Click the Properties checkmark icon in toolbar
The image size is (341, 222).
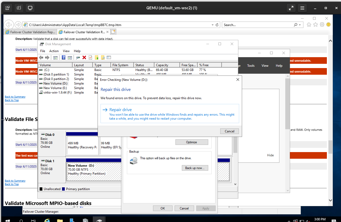90,57
